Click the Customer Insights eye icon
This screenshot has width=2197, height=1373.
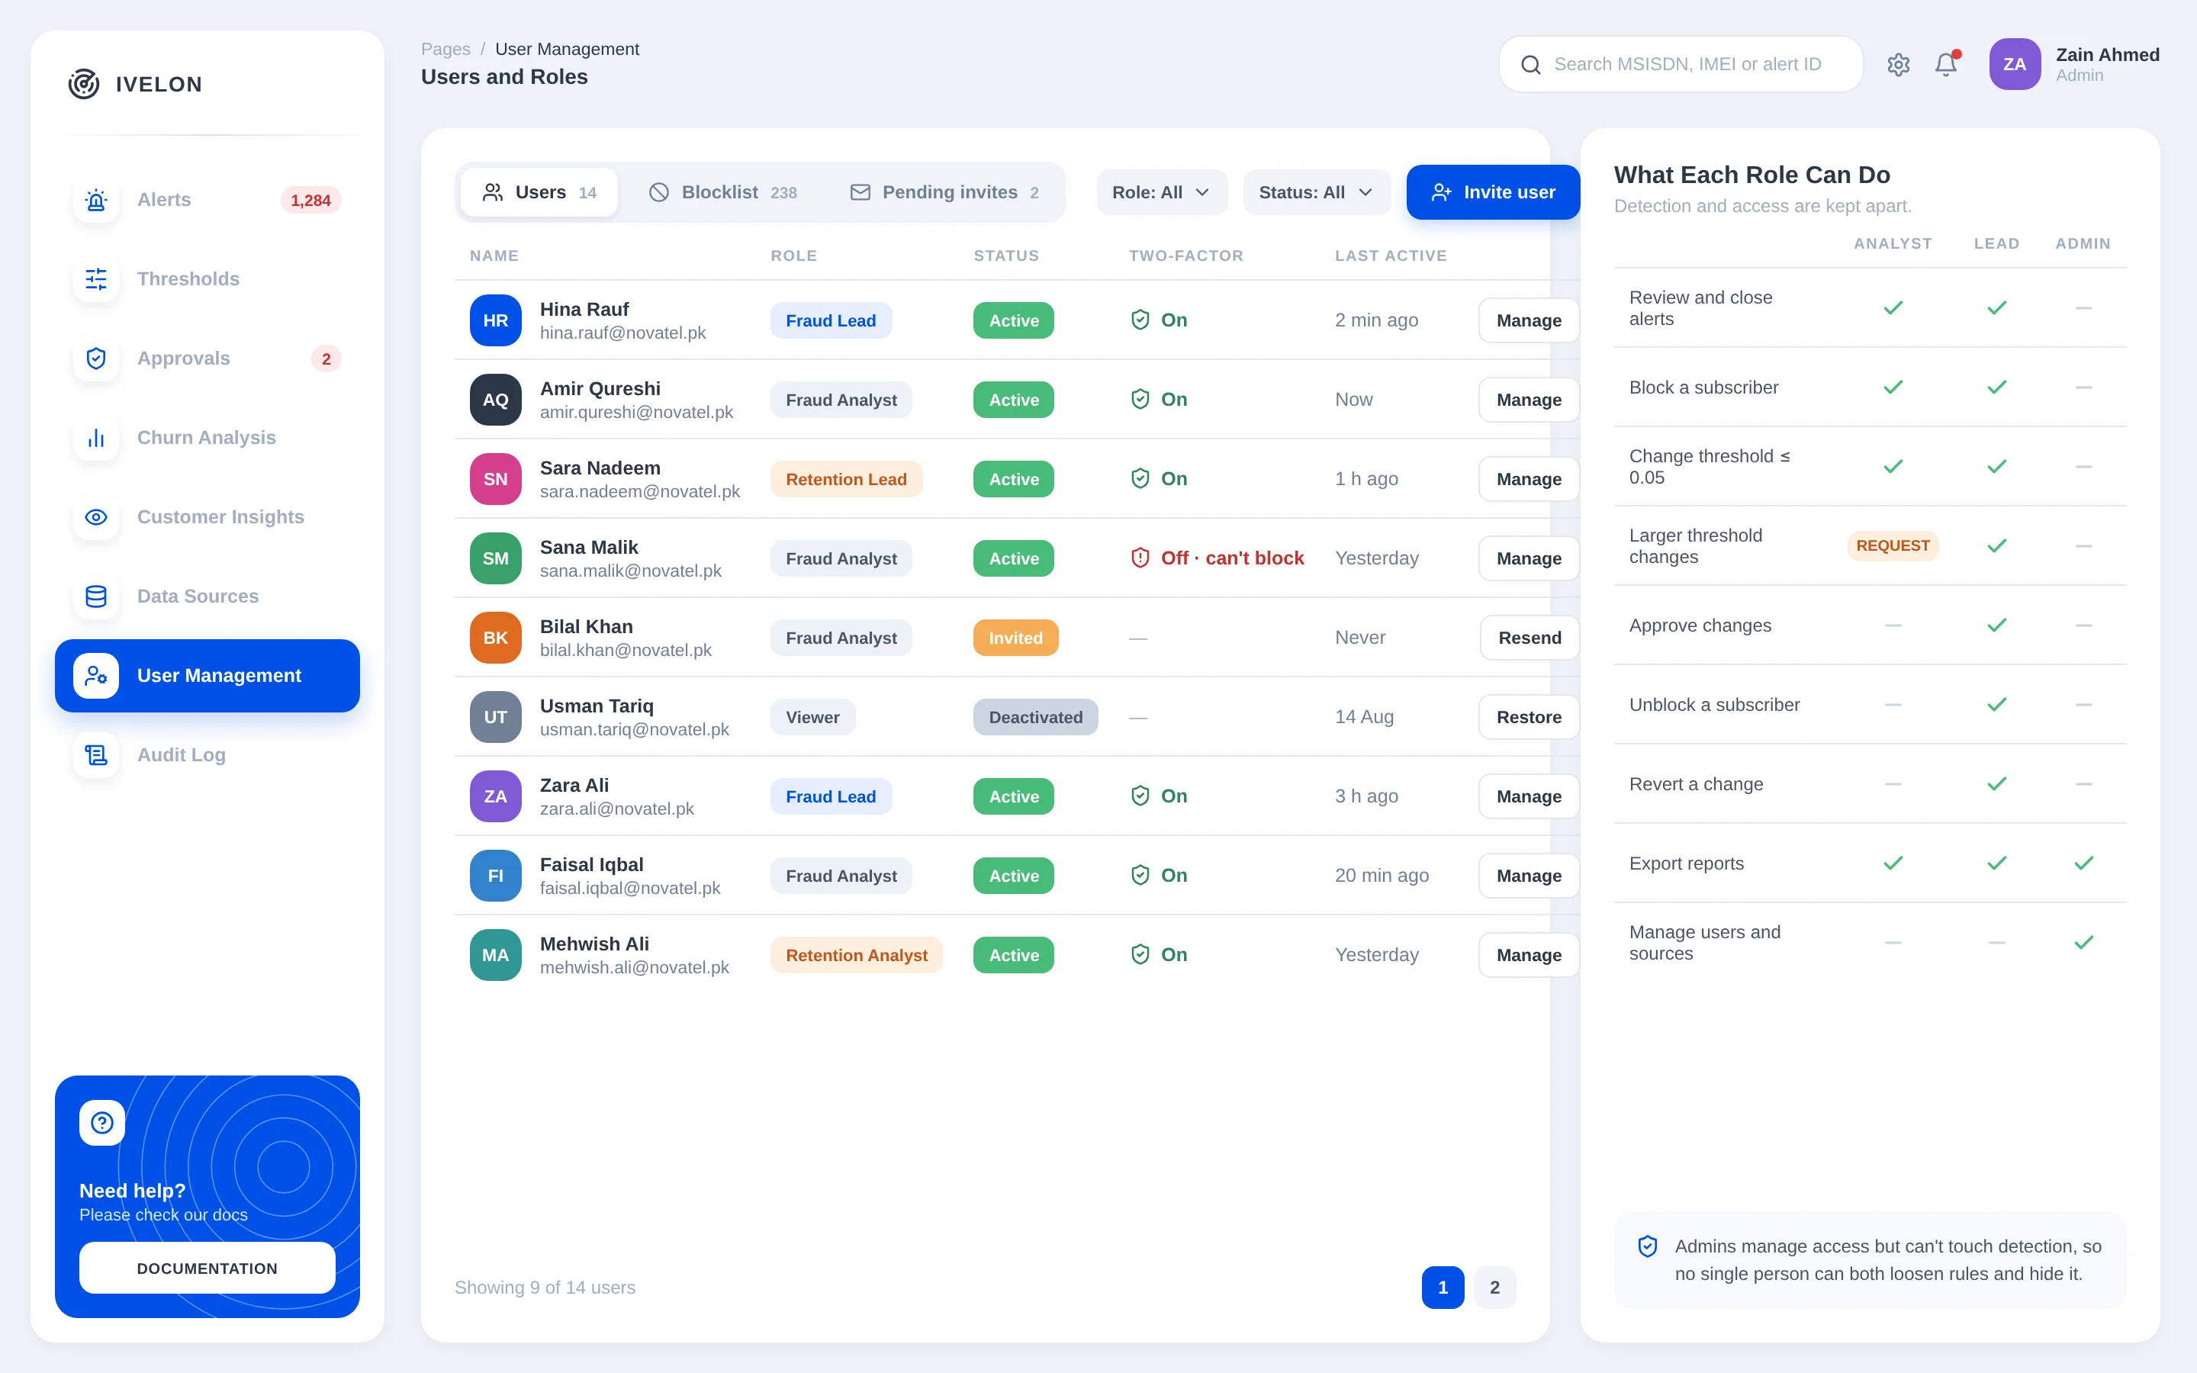pos(96,516)
